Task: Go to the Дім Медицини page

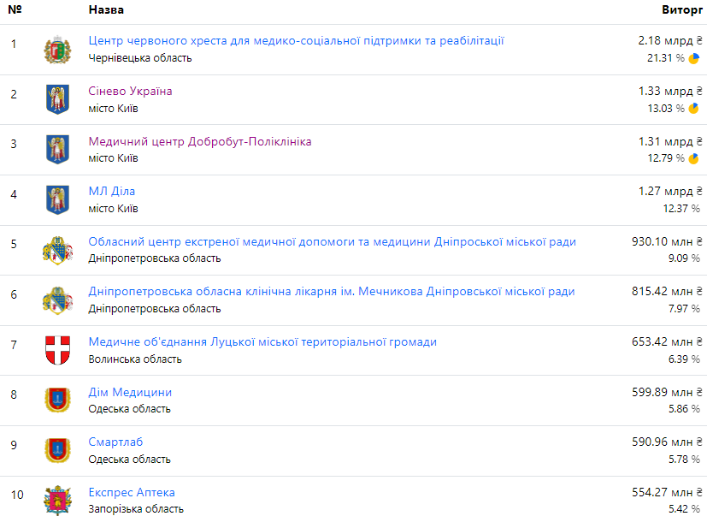Action: (130, 392)
